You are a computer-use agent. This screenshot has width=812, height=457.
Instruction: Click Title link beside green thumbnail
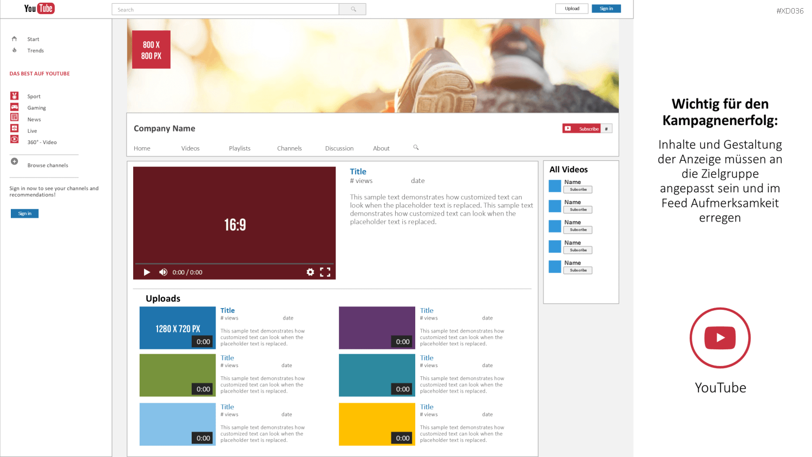click(227, 358)
